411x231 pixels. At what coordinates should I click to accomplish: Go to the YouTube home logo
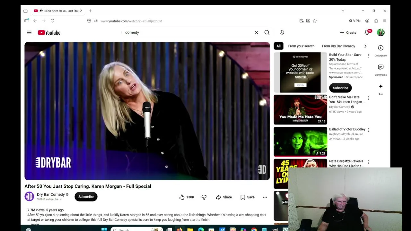coord(49,32)
